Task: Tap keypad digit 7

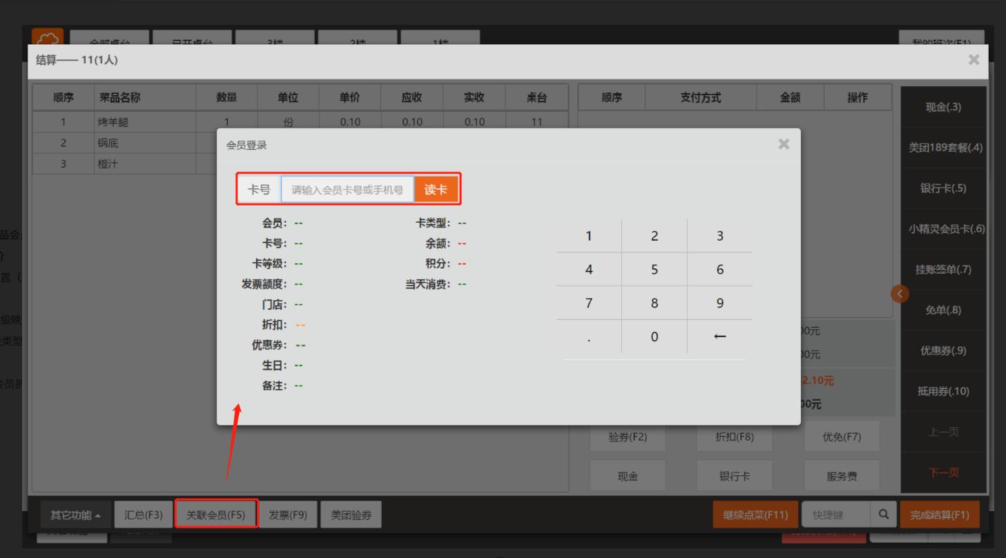Action: click(x=588, y=303)
